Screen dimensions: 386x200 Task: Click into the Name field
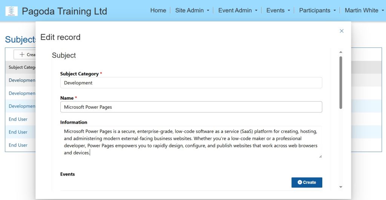click(x=191, y=107)
